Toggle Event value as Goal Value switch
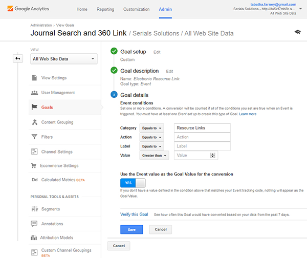Screen dimensions: 307x258 [x=133, y=183]
